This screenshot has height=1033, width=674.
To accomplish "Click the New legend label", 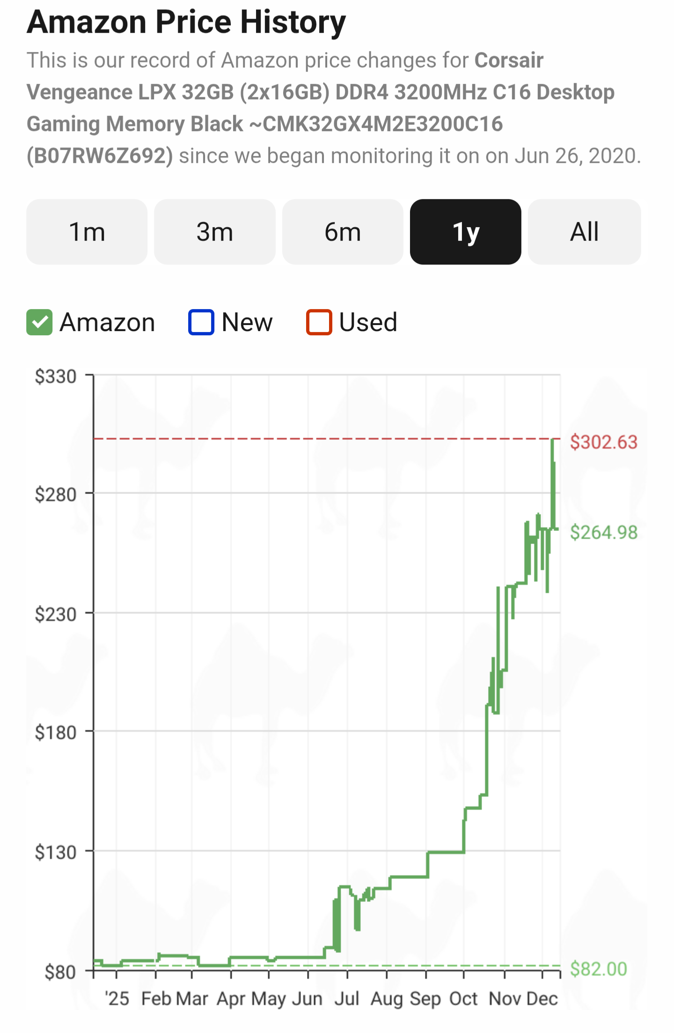I will 247,322.
